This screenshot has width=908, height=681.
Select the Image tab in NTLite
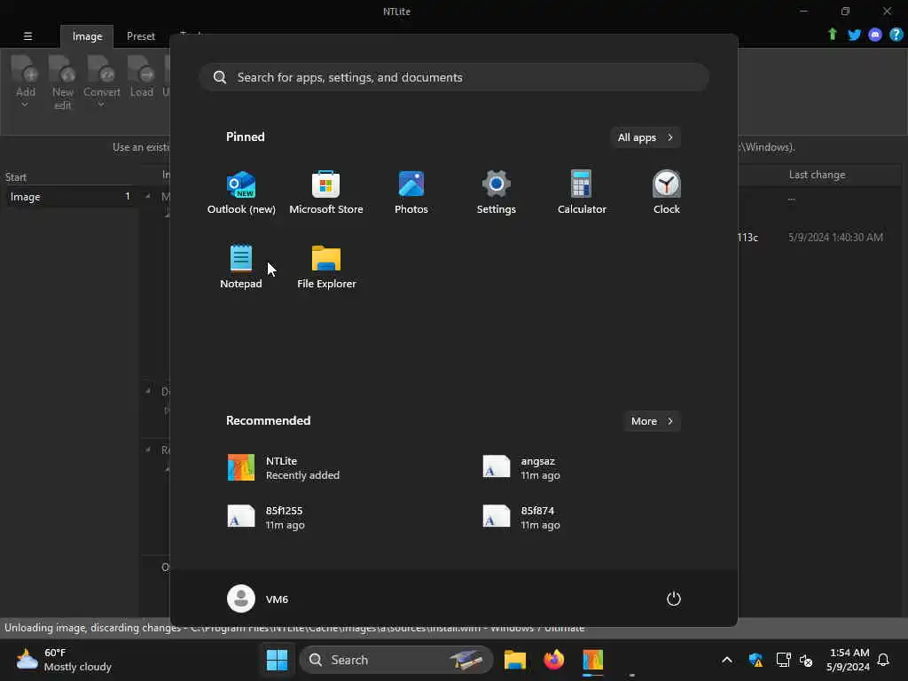(87, 35)
